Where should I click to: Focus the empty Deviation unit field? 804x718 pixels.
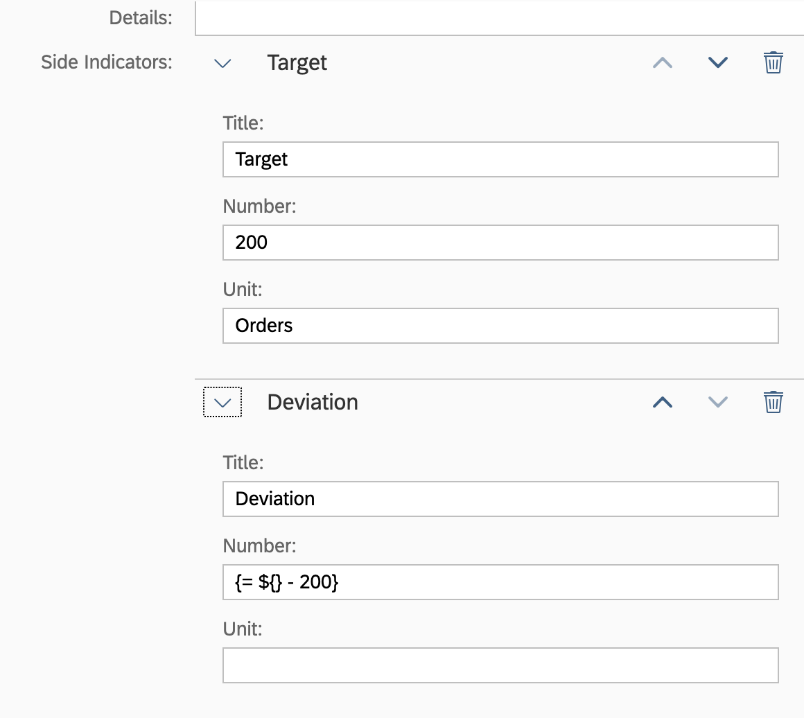tap(499, 665)
